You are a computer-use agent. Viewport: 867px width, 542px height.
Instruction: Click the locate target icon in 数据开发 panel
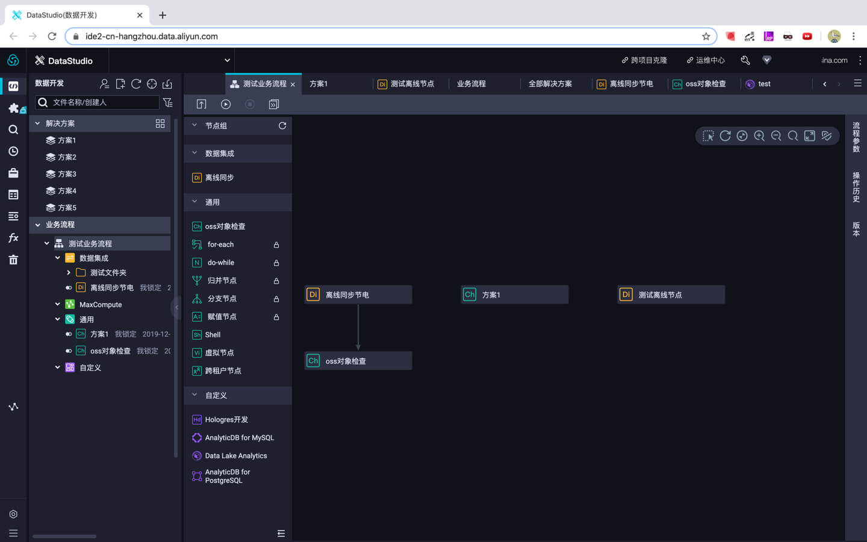pyautogui.click(x=152, y=84)
